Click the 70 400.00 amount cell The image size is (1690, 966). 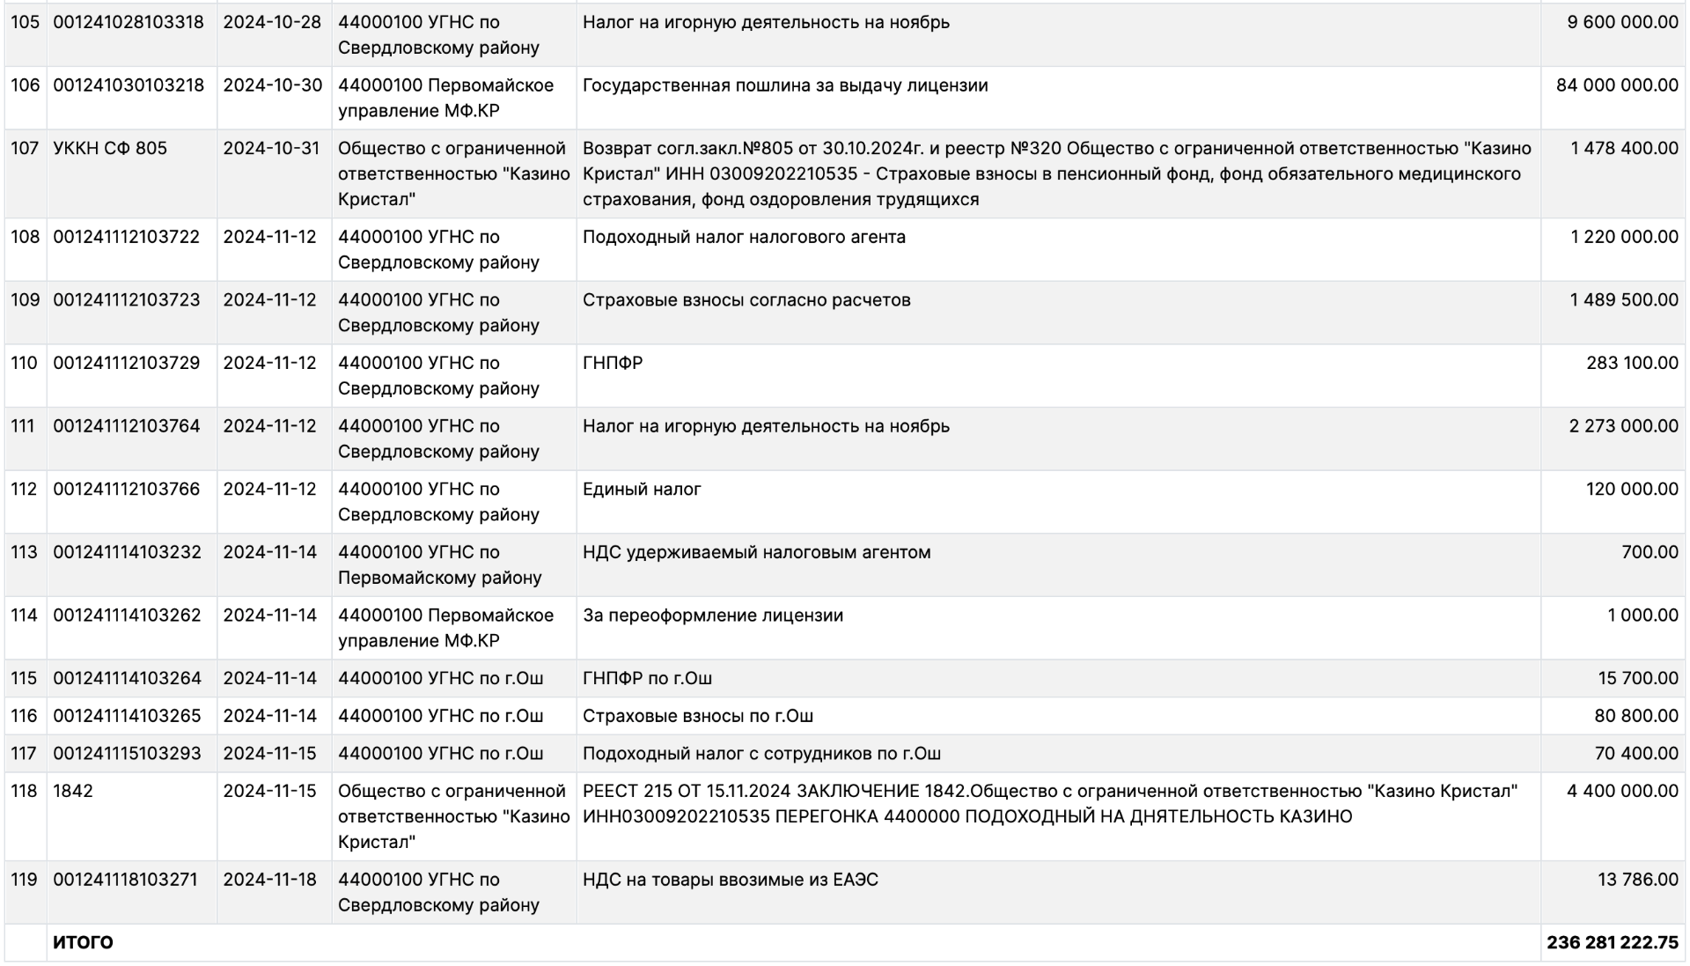[x=1635, y=754]
